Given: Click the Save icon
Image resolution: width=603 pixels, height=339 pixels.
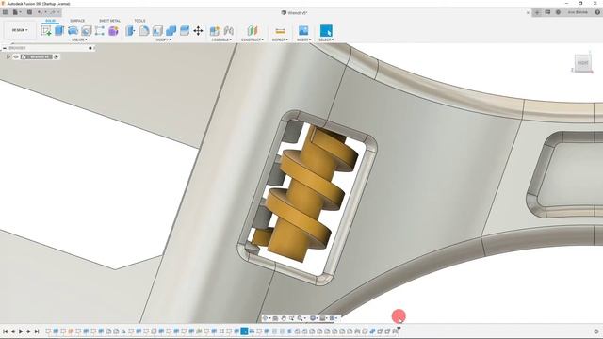Looking at the screenshot, I should point(29,12).
